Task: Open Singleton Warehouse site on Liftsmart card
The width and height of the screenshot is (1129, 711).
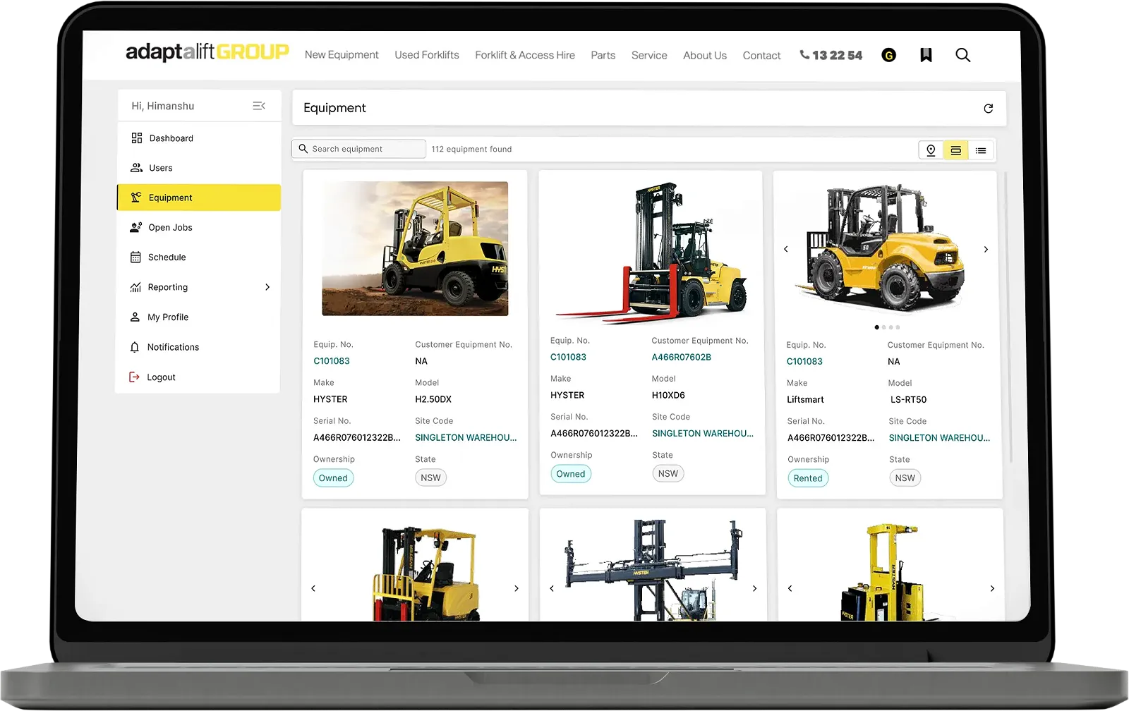Action: 939,437
